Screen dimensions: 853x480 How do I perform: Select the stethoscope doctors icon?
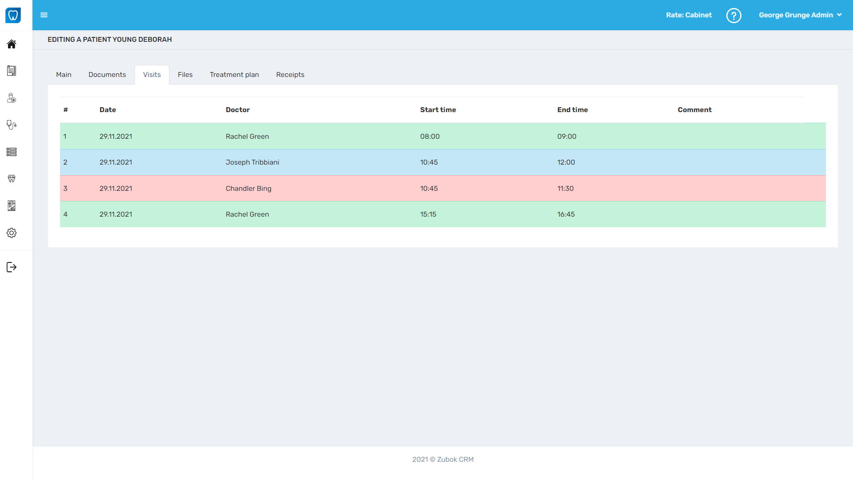11,125
